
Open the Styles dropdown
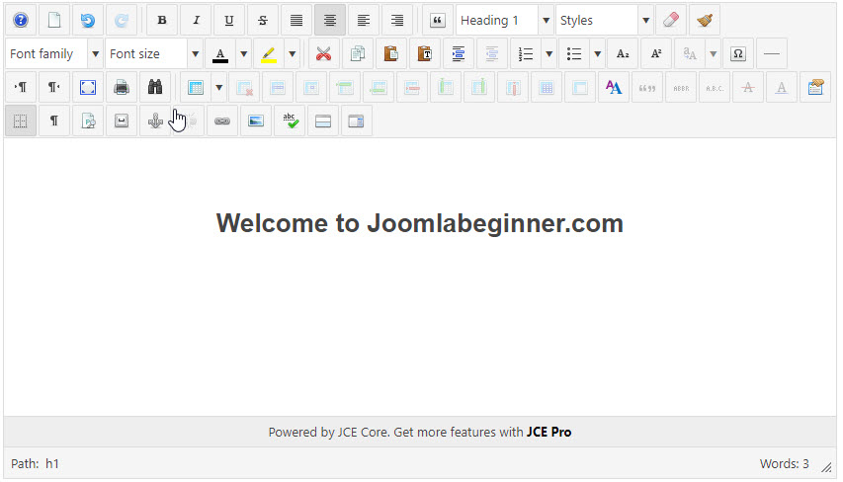[645, 21]
